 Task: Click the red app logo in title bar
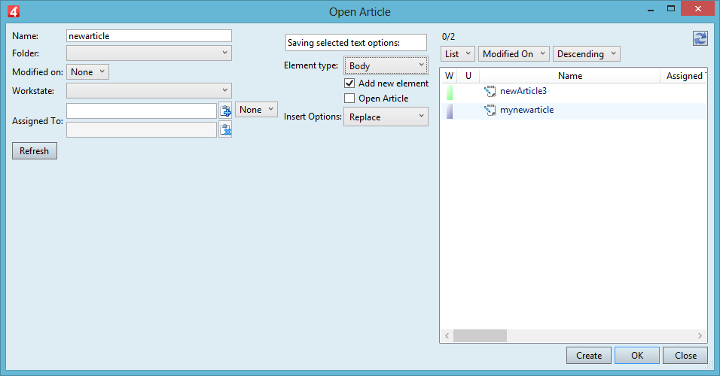click(x=14, y=11)
